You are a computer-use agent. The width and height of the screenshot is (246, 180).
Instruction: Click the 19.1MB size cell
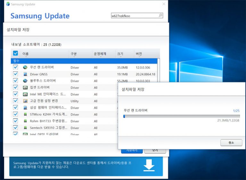tap(122, 74)
